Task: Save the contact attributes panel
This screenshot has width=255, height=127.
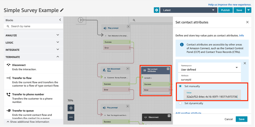Action: pyautogui.click(x=241, y=119)
